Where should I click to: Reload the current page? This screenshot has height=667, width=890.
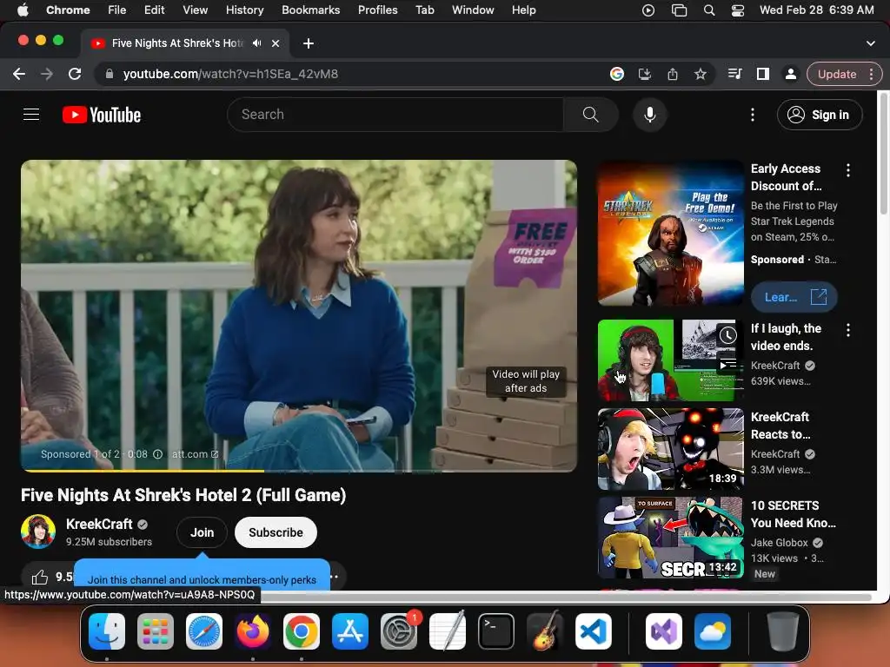pyautogui.click(x=75, y=74)
